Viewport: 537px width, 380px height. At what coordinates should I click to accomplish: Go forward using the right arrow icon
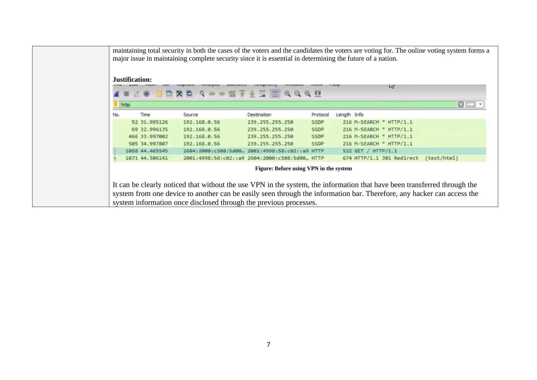pos(222,94)
